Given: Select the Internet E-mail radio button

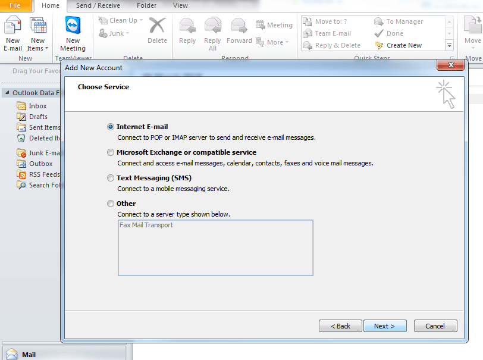Looking at the screenshot, I should pyautogui.click(x=111, y=127).
